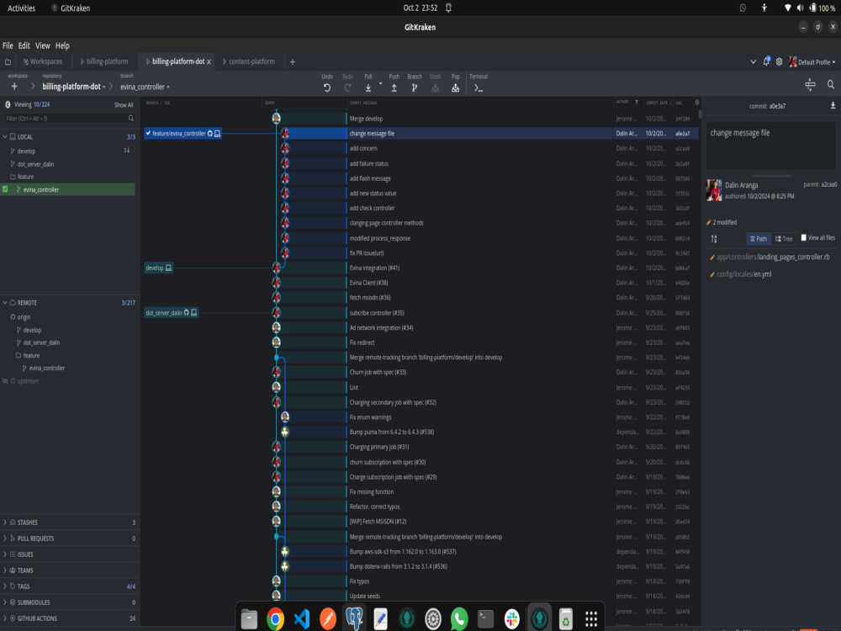Open config/locales/en.yml file
Viewport: 841px width, 631px height.
744,274
